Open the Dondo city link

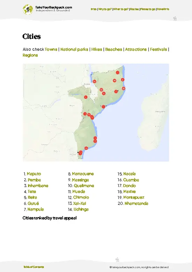click(129, 186)
